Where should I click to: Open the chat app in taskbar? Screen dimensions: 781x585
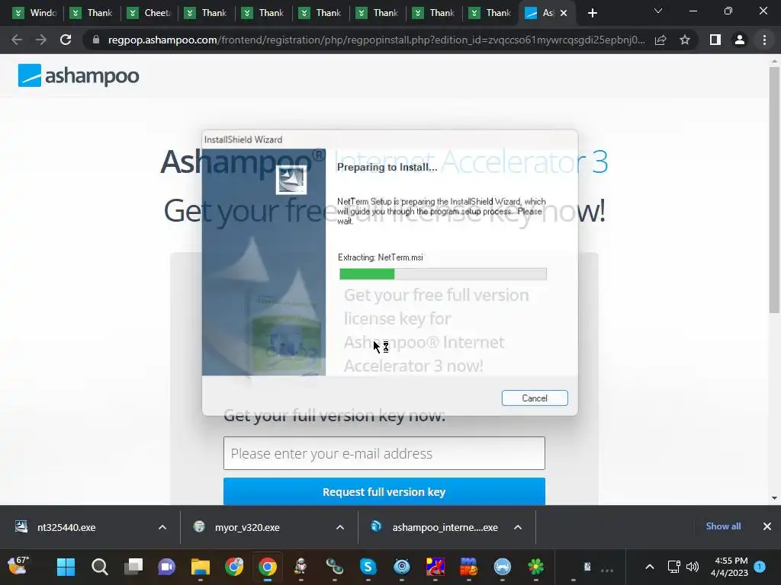click(166, 567)
